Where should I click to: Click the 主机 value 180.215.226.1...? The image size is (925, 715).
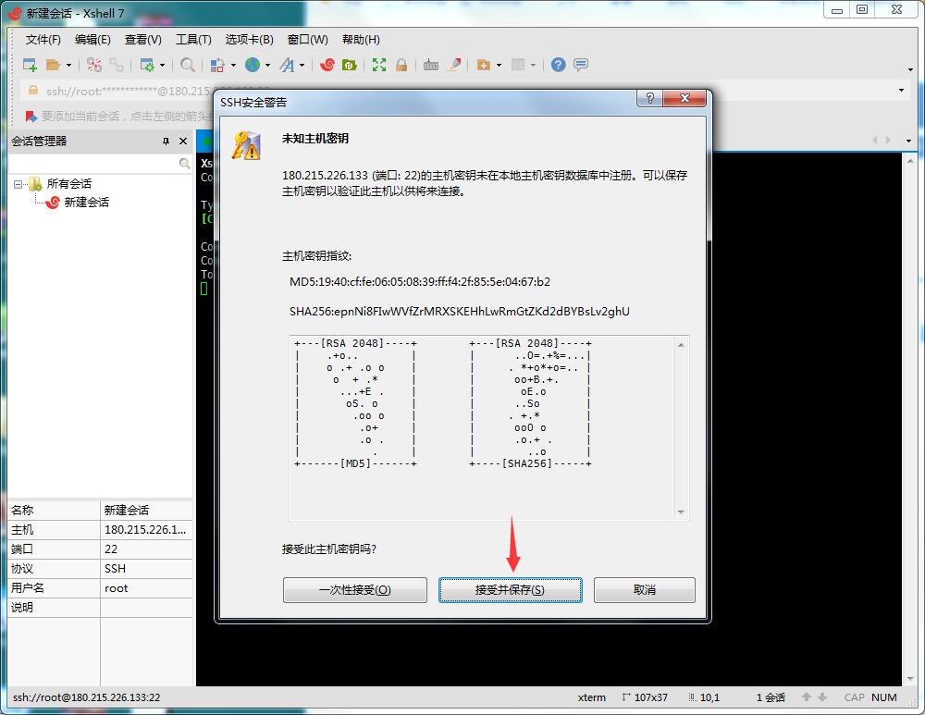click(145, 530)
